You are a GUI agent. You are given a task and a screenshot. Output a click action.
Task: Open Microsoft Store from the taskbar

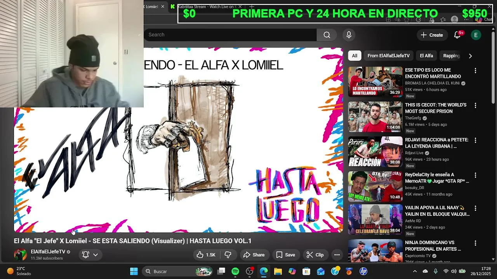306,271
